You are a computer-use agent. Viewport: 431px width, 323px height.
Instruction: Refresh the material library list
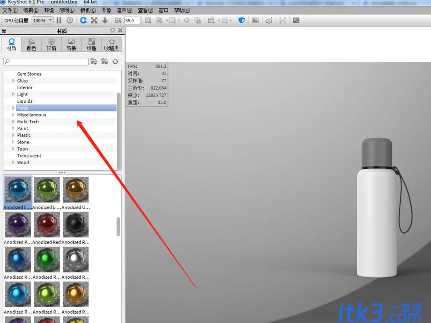115,61
